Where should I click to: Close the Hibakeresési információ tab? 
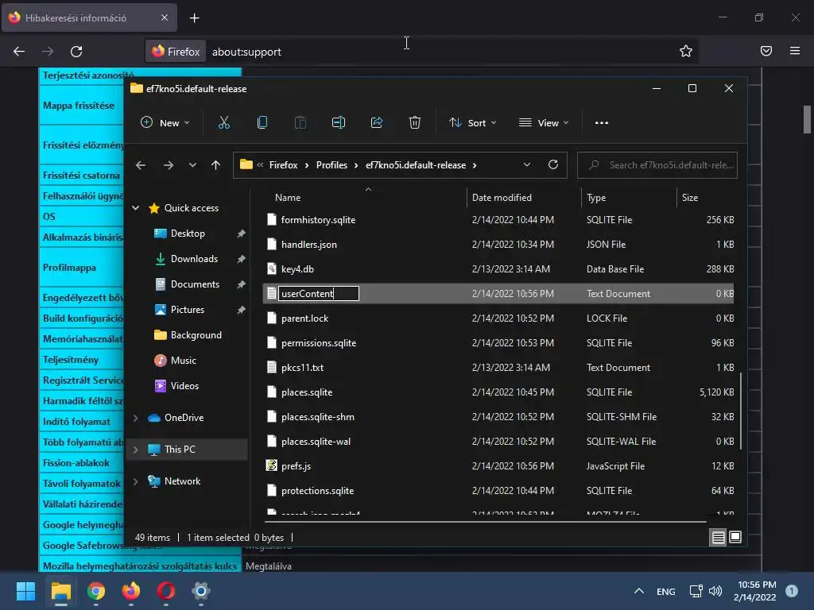[164, 17]
